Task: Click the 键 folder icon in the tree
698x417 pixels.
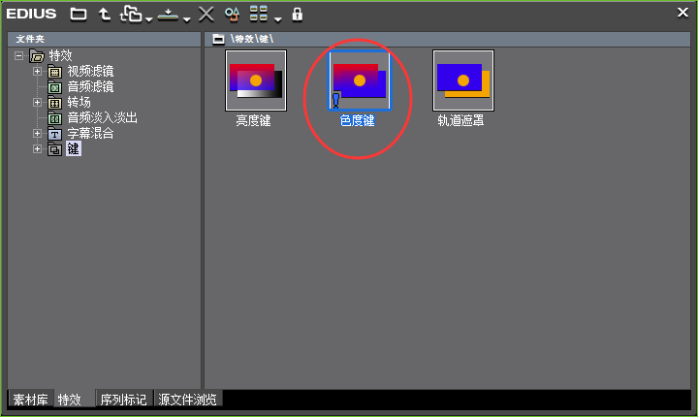Action: click(54, 149)
